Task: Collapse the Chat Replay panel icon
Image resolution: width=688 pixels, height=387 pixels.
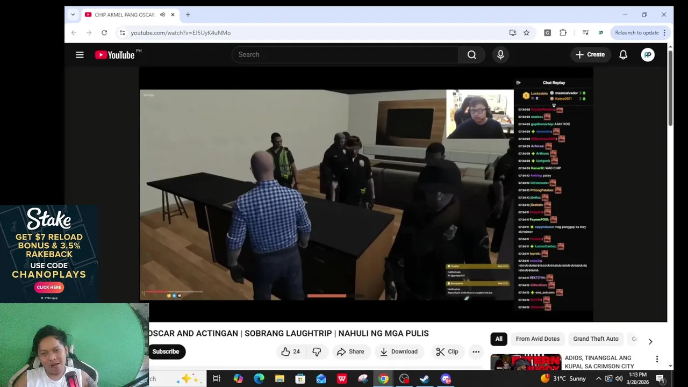Action: pyautogui.click(x=518, y=83)
